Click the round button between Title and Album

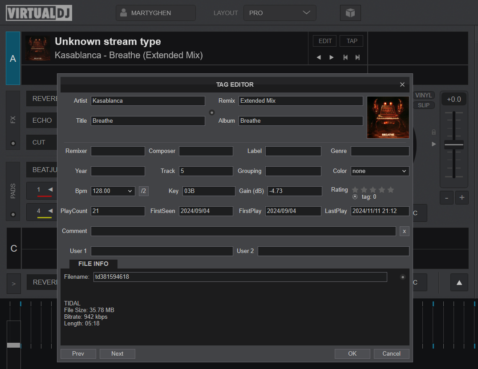[212, 112]
